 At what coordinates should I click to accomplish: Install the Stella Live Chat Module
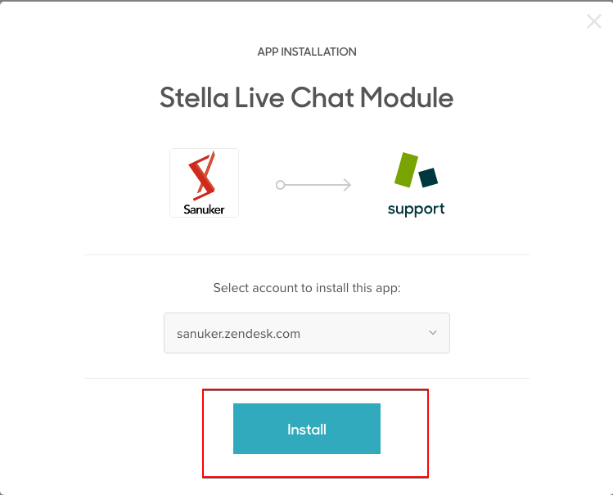pyautogui.click(x=307, y=429)
